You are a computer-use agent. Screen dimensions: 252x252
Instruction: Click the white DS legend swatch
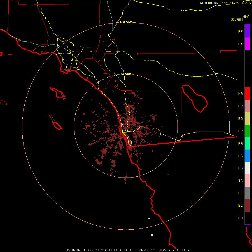tap(247, 168)
